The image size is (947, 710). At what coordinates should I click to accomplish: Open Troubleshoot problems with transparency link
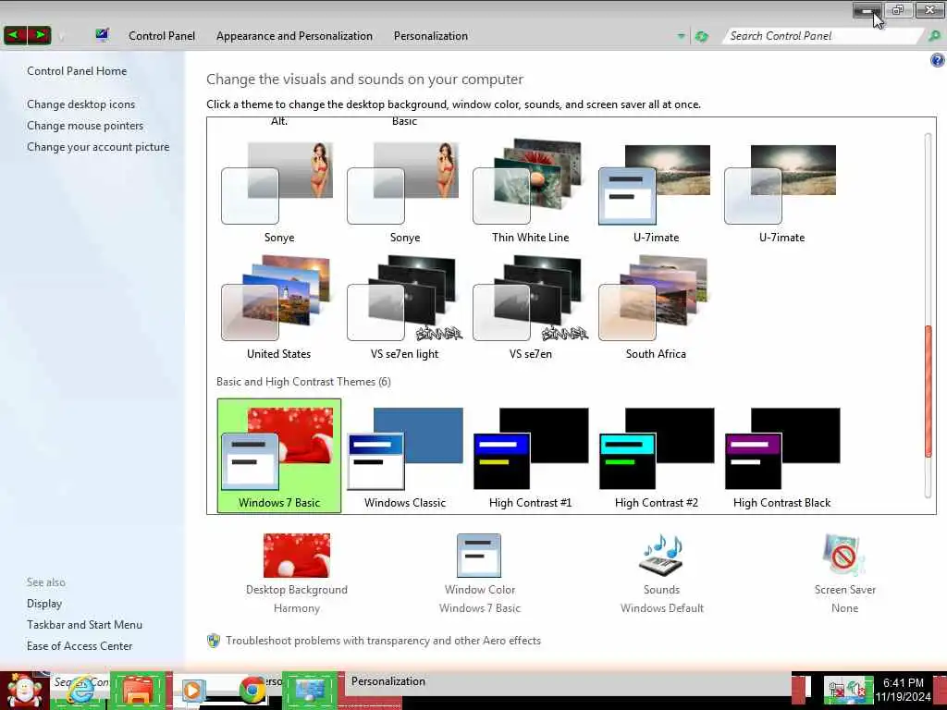(383, 641)
